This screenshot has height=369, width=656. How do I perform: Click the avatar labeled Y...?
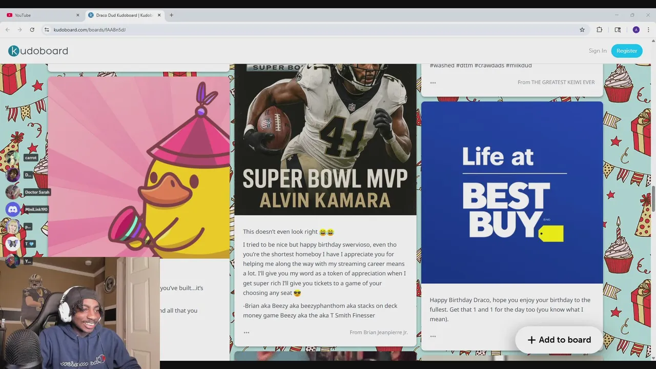pyautogui.click(x=13, y=261)
